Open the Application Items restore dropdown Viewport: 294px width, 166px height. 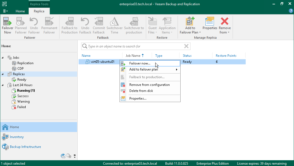point(167,26)
